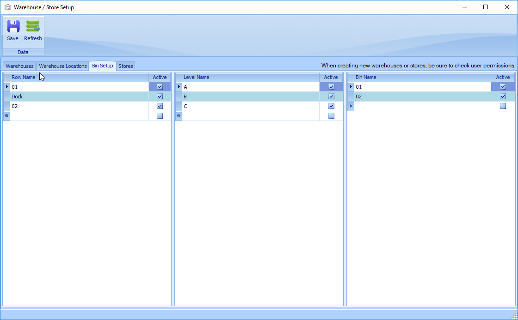Click row indicator arrow beside Level A
Image resolution: width=518 pixels, height=320 pixels.
[x=179, y=87]
